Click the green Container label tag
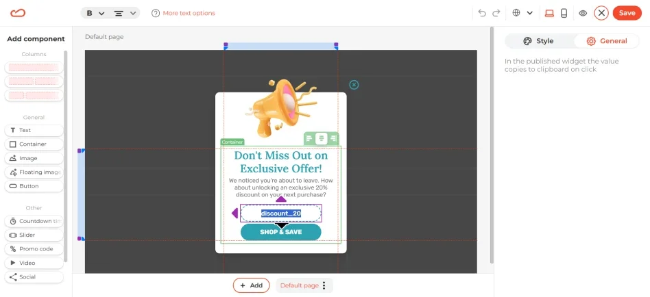Image resolution: width=650 pixels, height=297 pixels. (232, 142)
